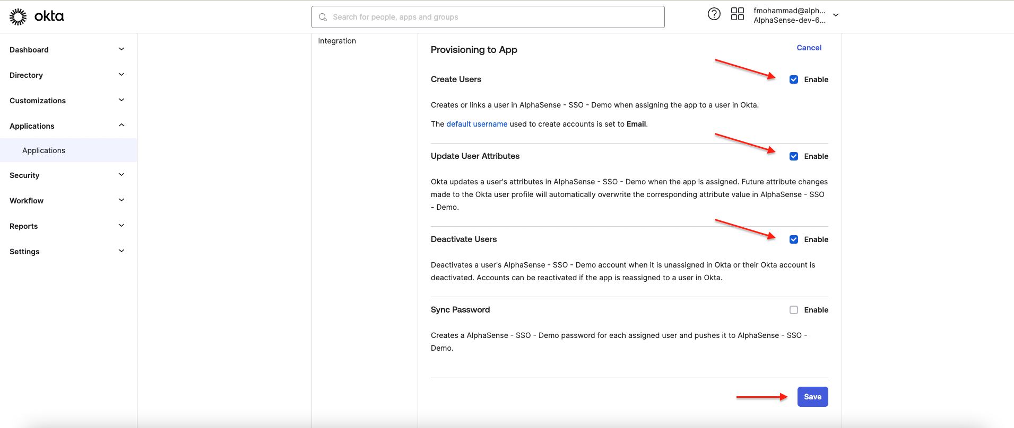1014x428 pixels.
Task: Expand the Customizations menu
Action: 68,100
